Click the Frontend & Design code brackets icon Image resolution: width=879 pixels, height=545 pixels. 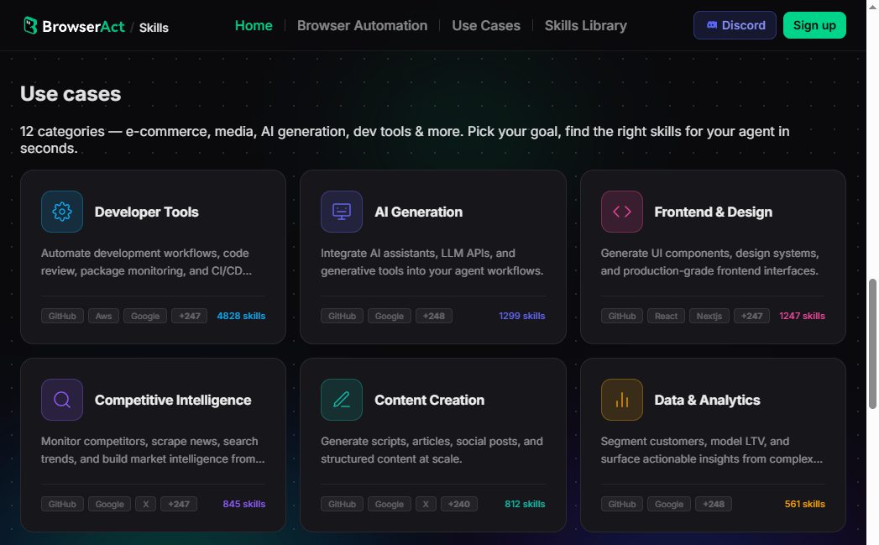pos(622,212)
